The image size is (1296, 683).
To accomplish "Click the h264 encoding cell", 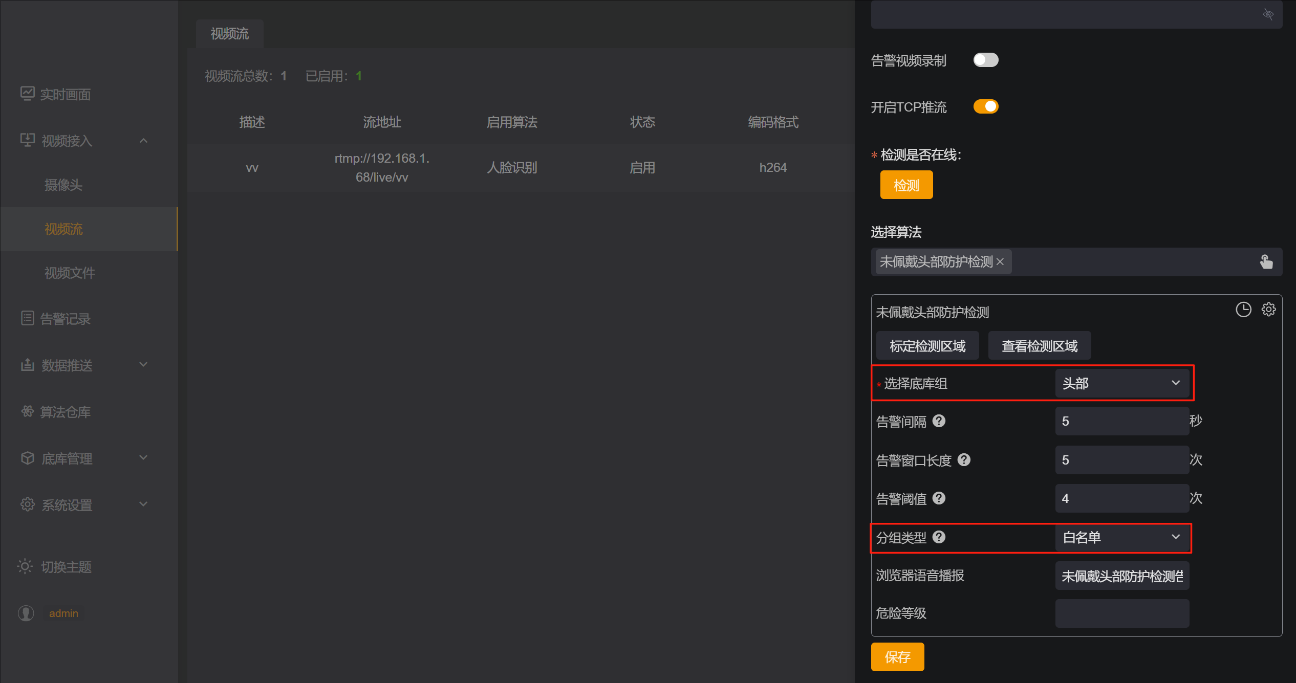I will [x=773, y=168].
